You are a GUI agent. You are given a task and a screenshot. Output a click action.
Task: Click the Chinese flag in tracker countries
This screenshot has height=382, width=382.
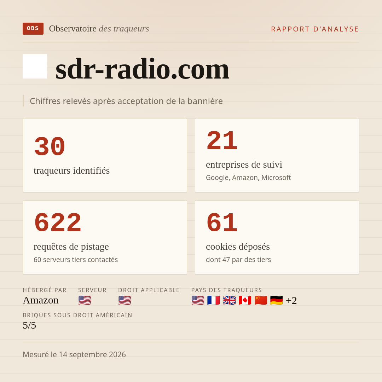pos(261,300)
